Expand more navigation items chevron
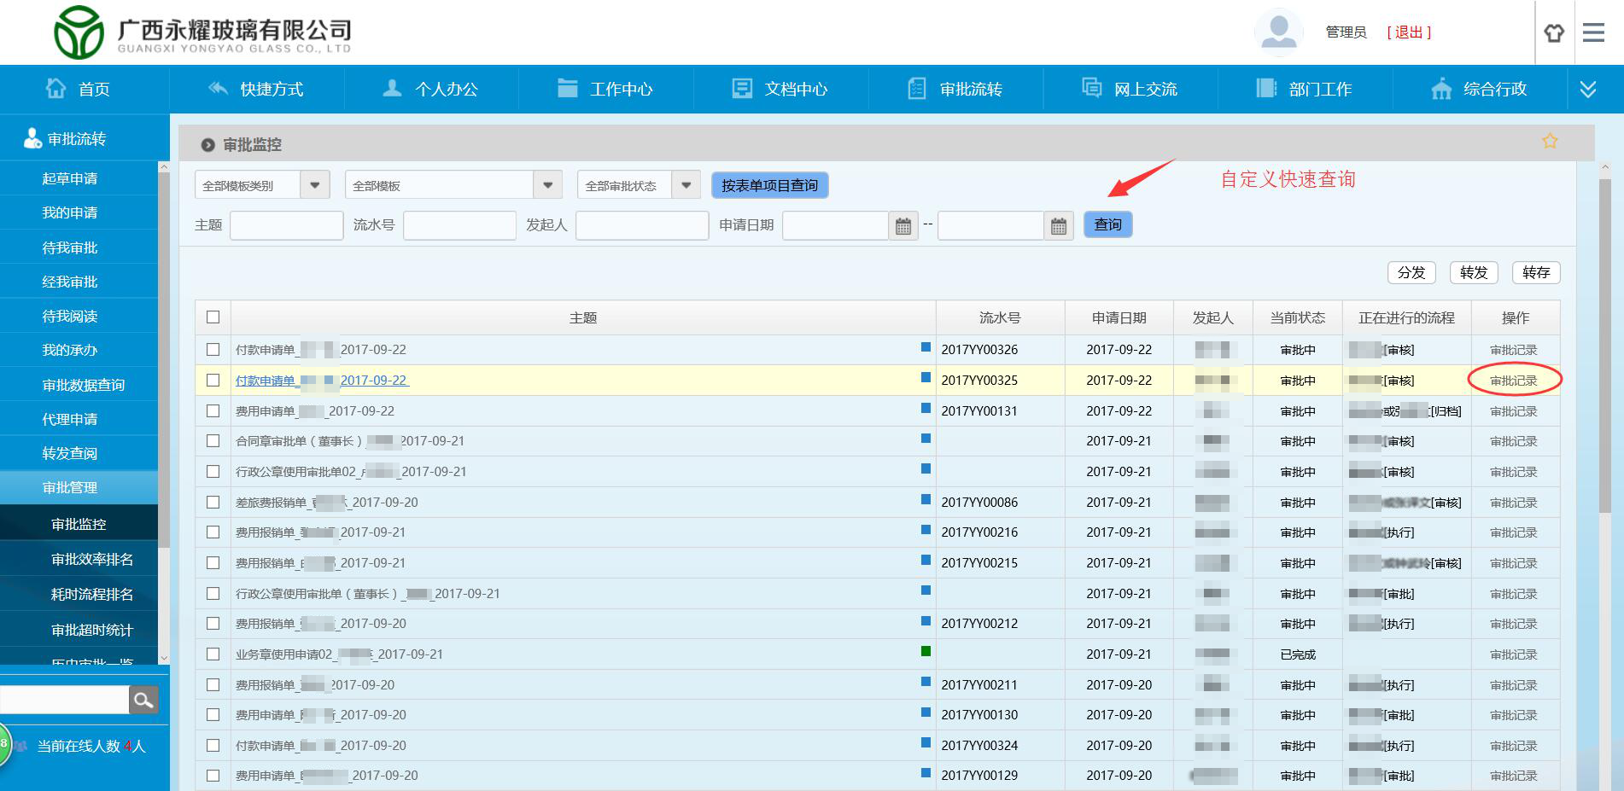The width and height of the screenshot is (1624, 791). pyautogui.click(x=1587, y=90)
